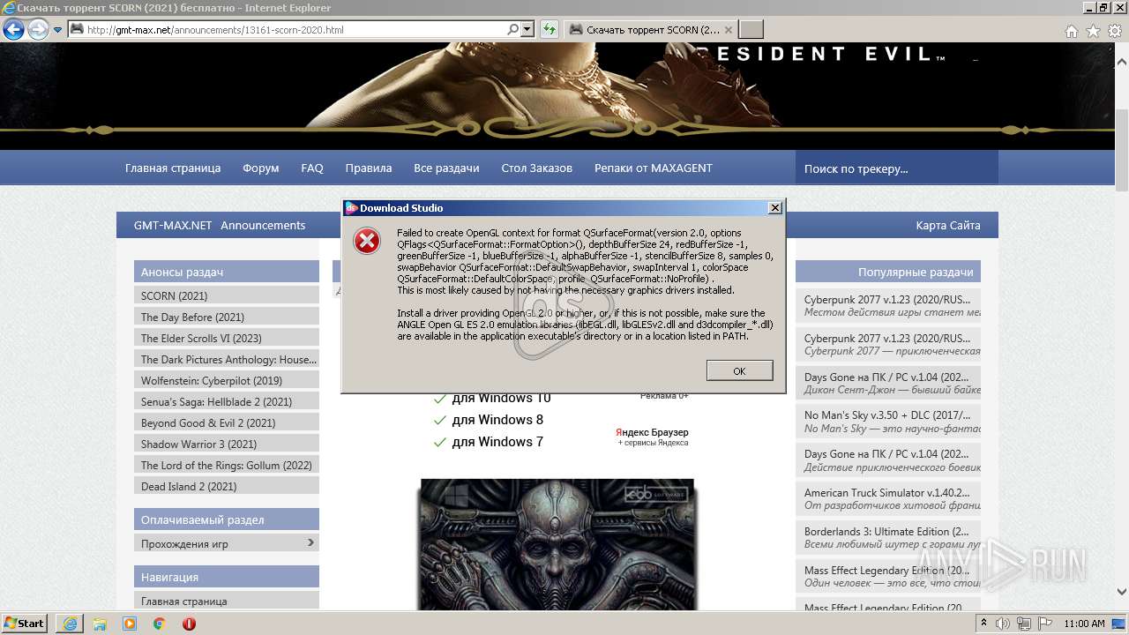Open Стол Заказов menu item
Viewport: 1129px width, 635px height.
[536, 168]
